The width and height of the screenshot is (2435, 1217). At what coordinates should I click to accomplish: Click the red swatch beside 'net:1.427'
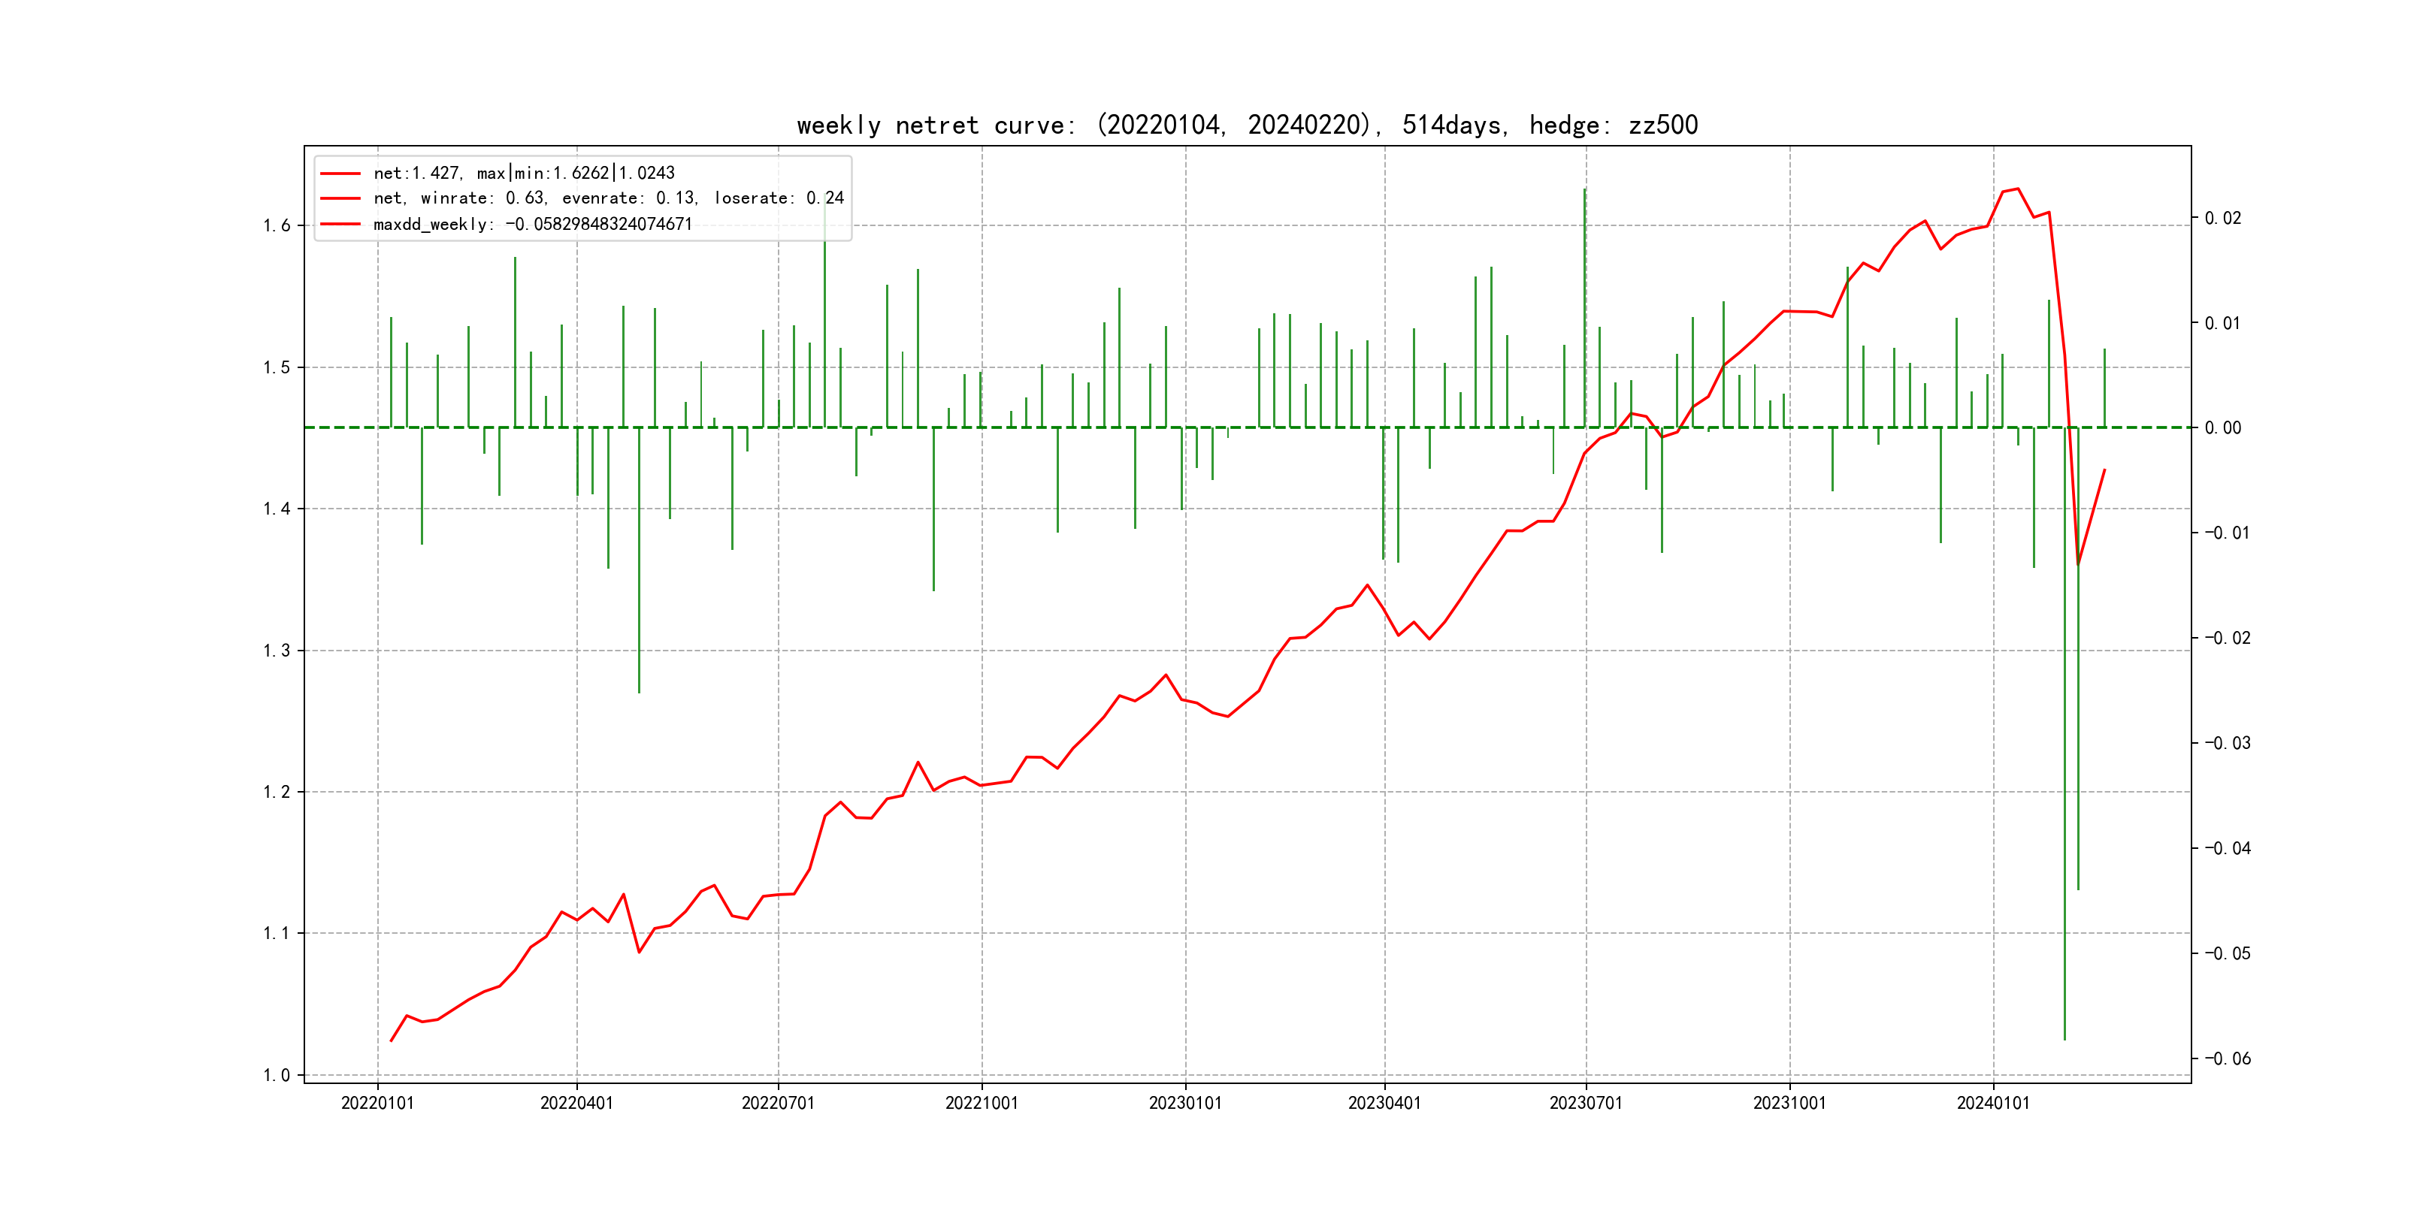[x=340, y=174]
